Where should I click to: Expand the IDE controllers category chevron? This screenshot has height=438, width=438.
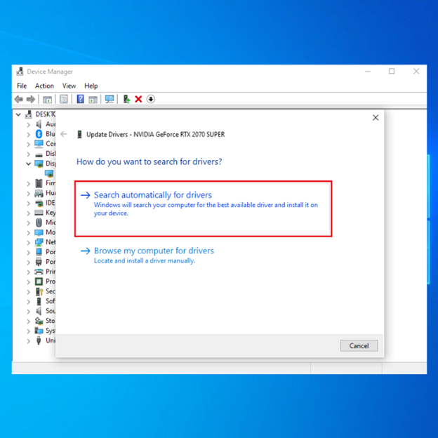[x=28, y=204]
